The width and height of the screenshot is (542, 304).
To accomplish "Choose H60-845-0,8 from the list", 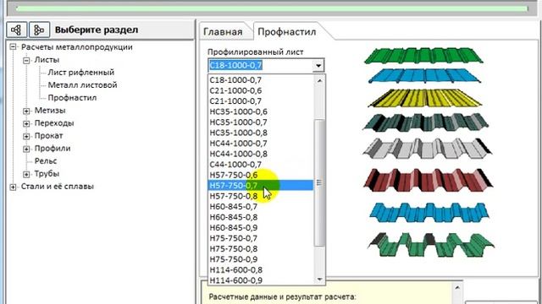I will click(x=261, y=217).
